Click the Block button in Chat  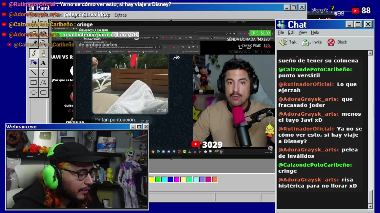click(x=337, y=42)
